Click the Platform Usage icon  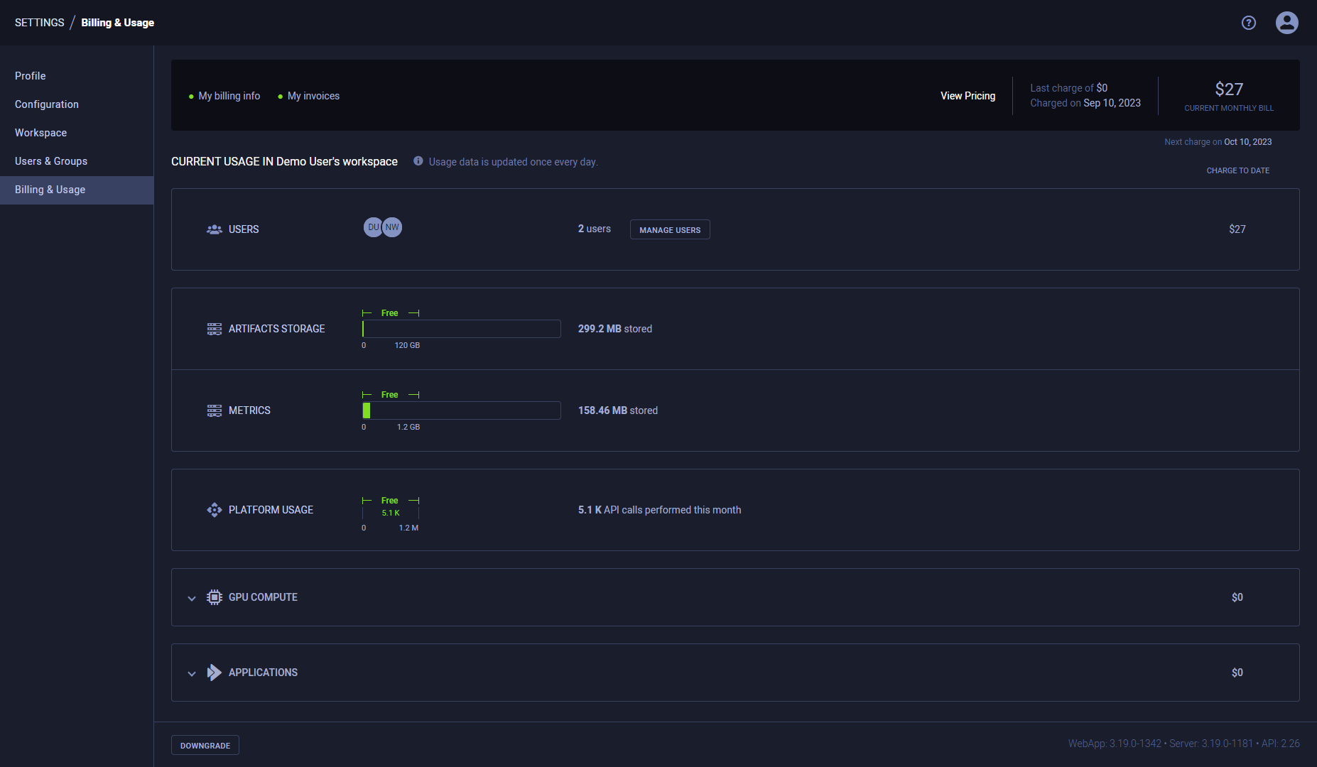[x=214, y=510]
